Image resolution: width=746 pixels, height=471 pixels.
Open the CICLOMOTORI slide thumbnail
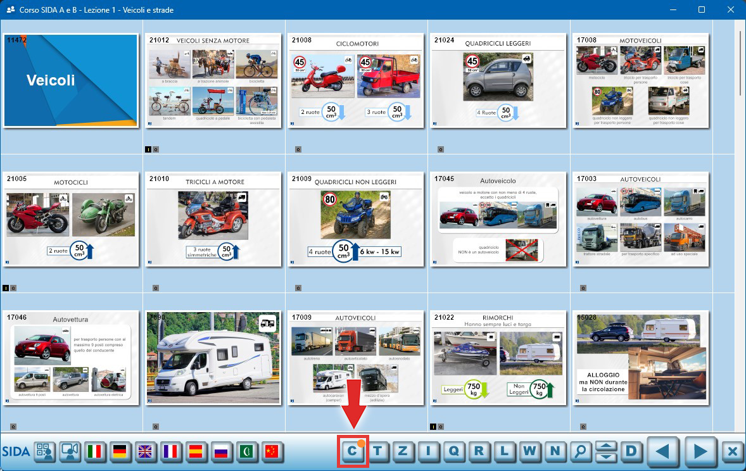coord(356,80)
